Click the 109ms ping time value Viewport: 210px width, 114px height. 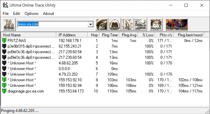click(x=112, y=74)
